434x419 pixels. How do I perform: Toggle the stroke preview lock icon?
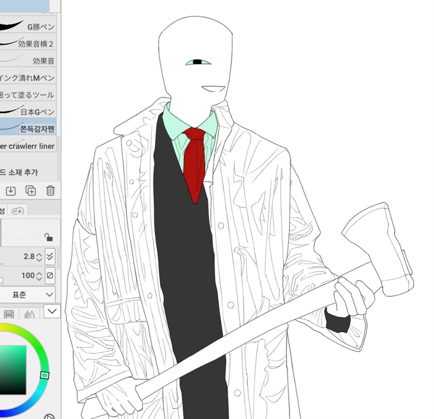coord(49,237)
